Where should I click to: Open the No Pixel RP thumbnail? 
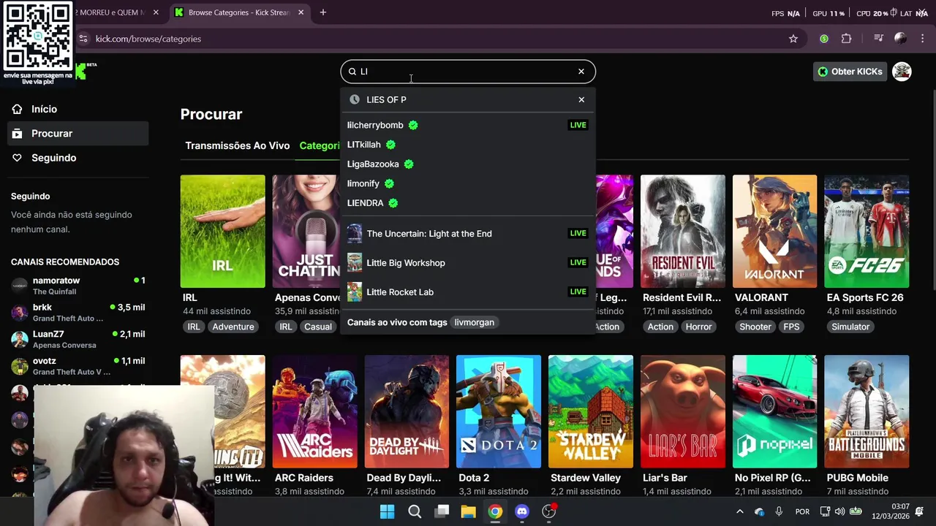[774, 411]
